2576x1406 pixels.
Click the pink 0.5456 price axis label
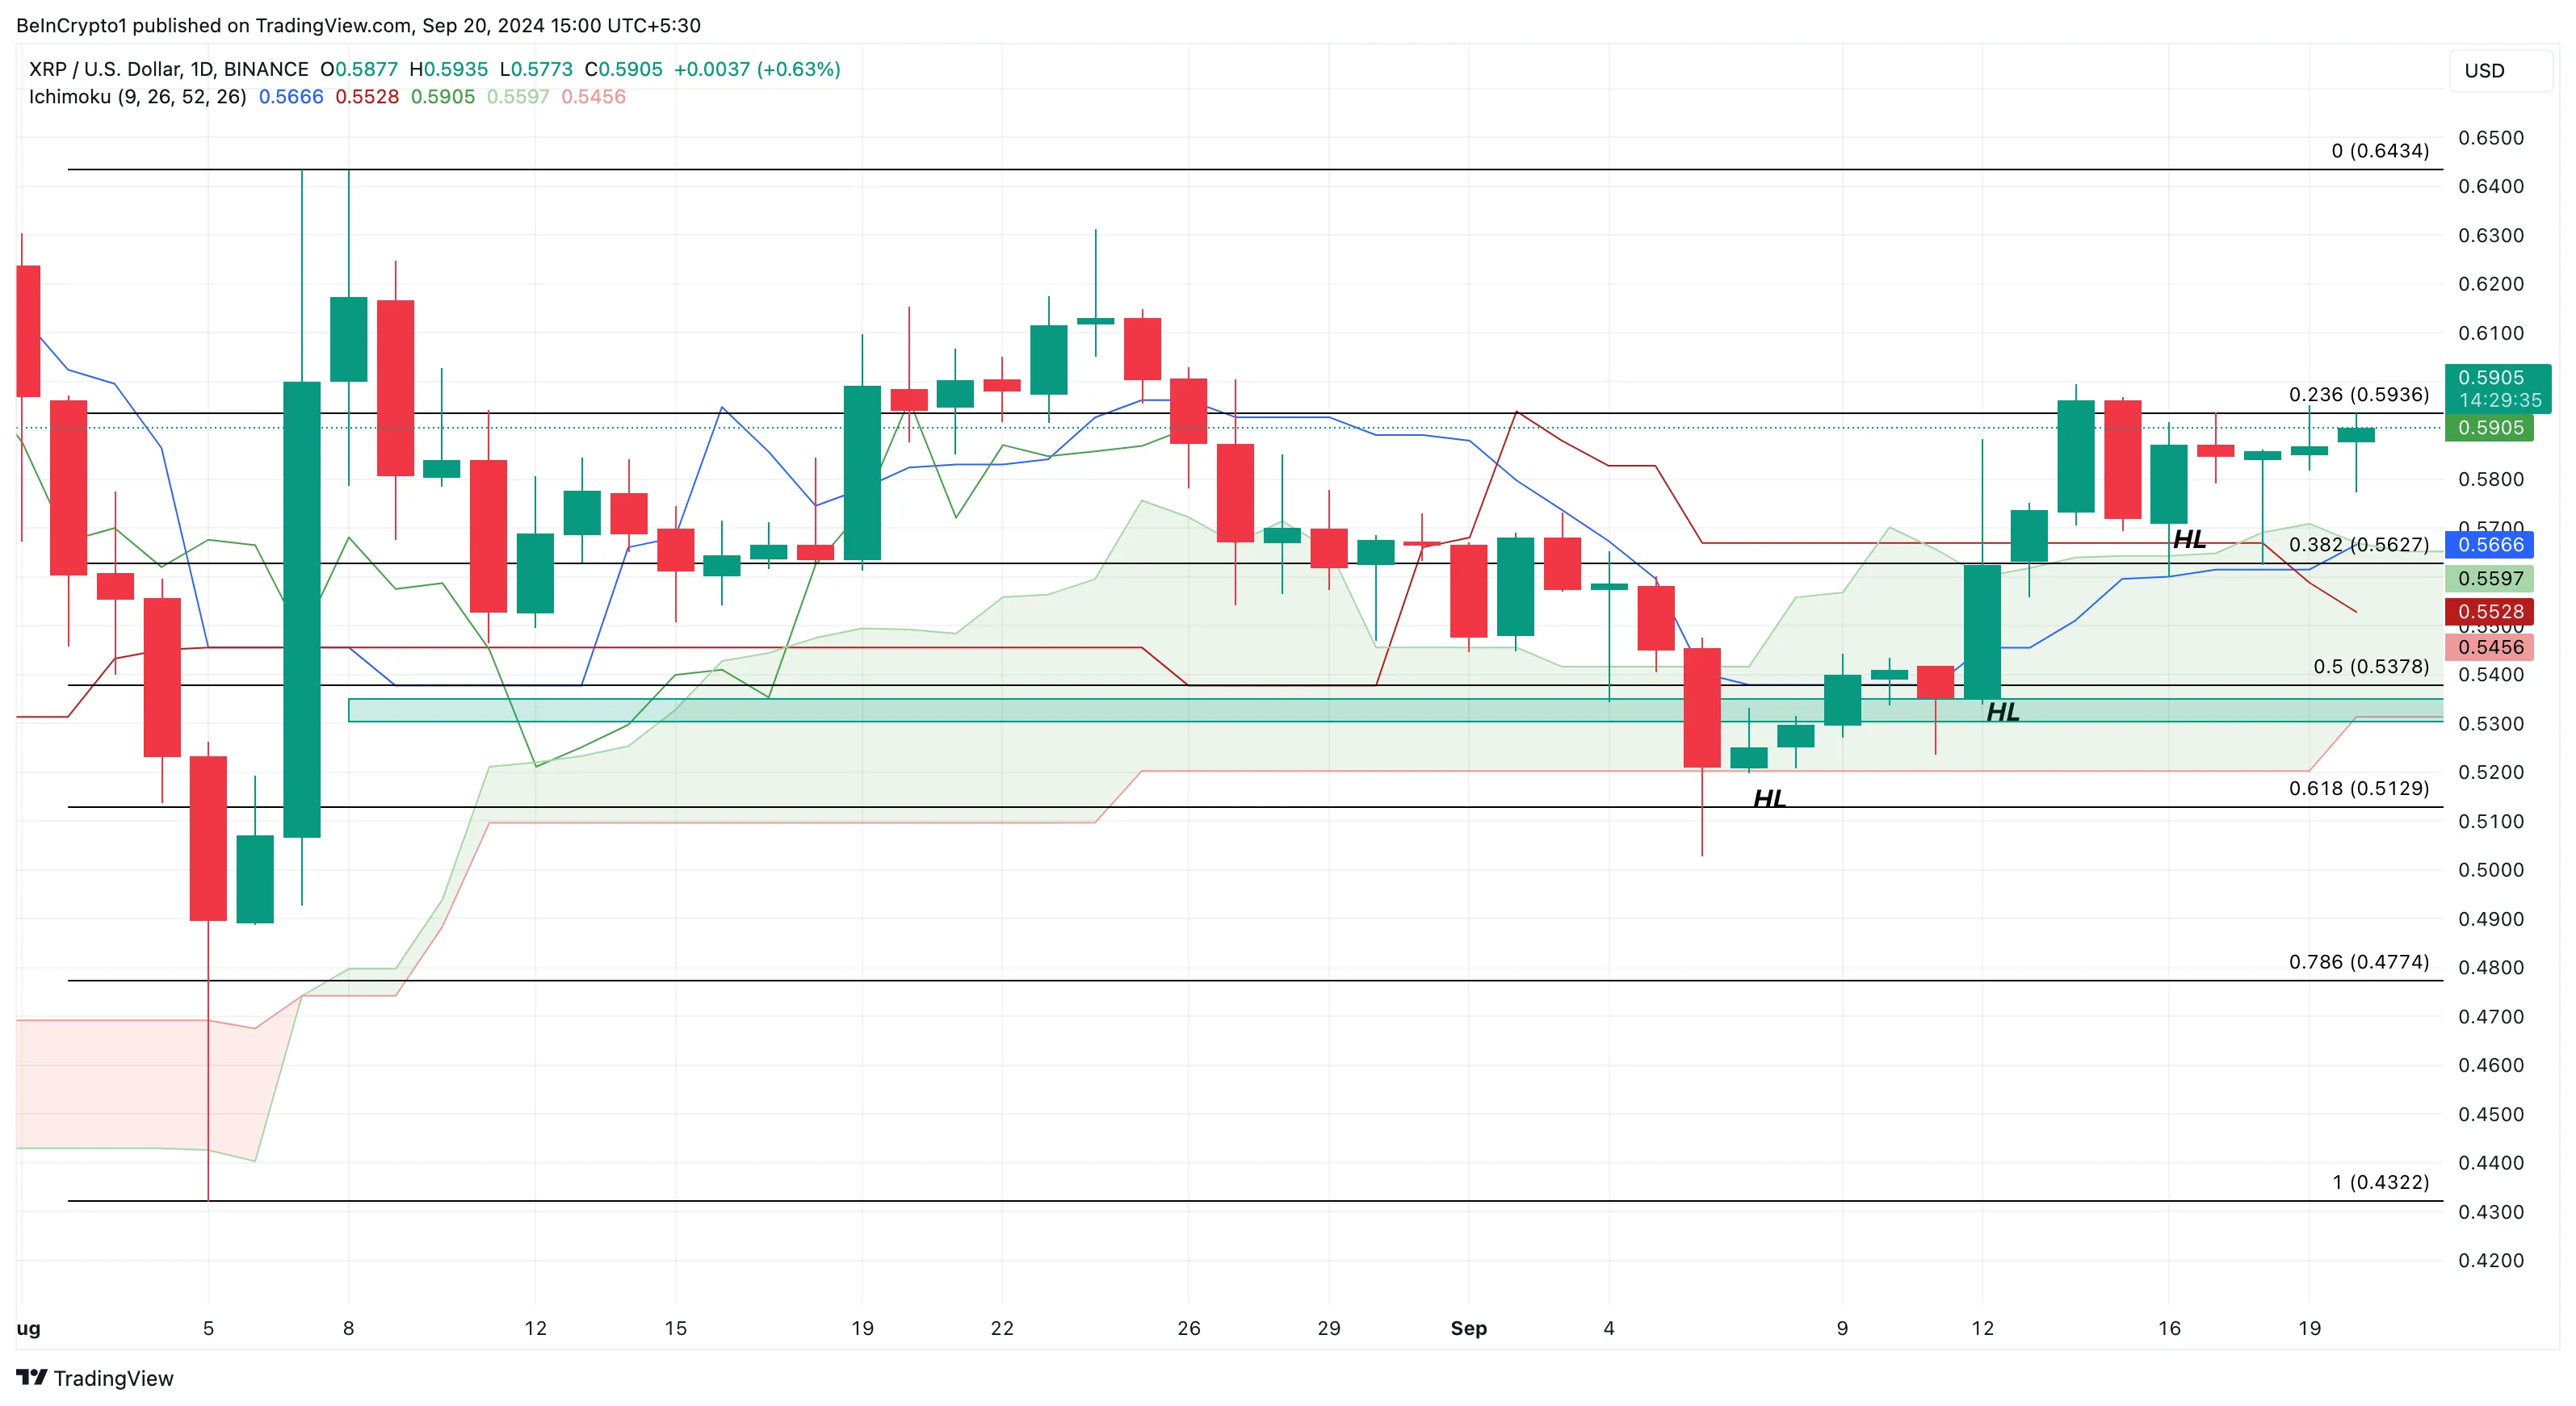(2490, 647)
